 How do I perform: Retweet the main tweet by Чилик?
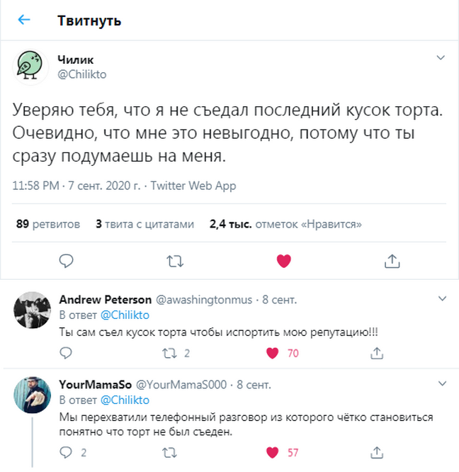coord(174,261)
